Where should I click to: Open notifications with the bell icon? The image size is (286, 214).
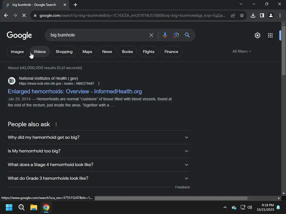point(278,207)
